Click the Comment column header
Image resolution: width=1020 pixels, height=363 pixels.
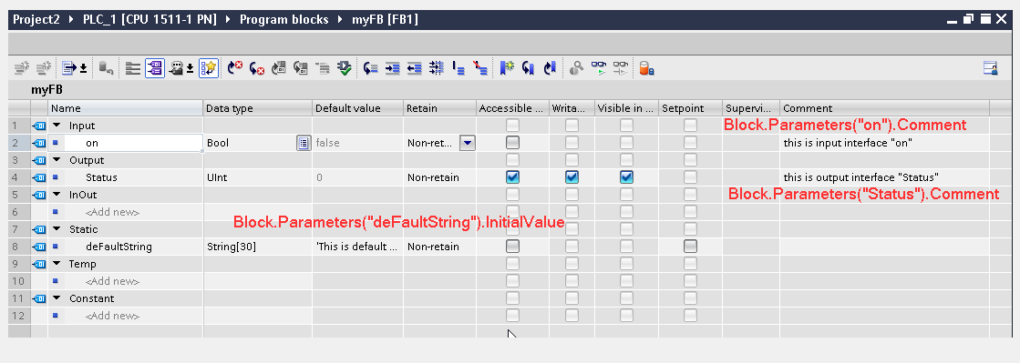click(885, 108)
